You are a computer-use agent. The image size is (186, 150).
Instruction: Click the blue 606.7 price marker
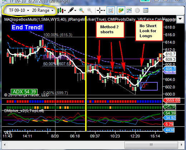coord(170,69)
